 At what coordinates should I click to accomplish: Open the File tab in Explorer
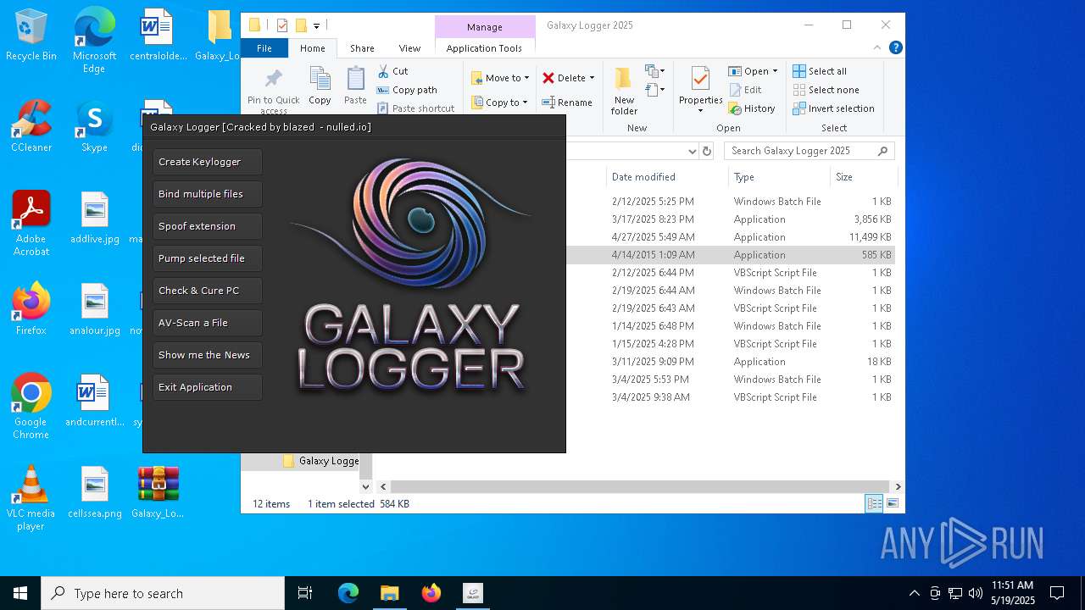pos(264,48)
